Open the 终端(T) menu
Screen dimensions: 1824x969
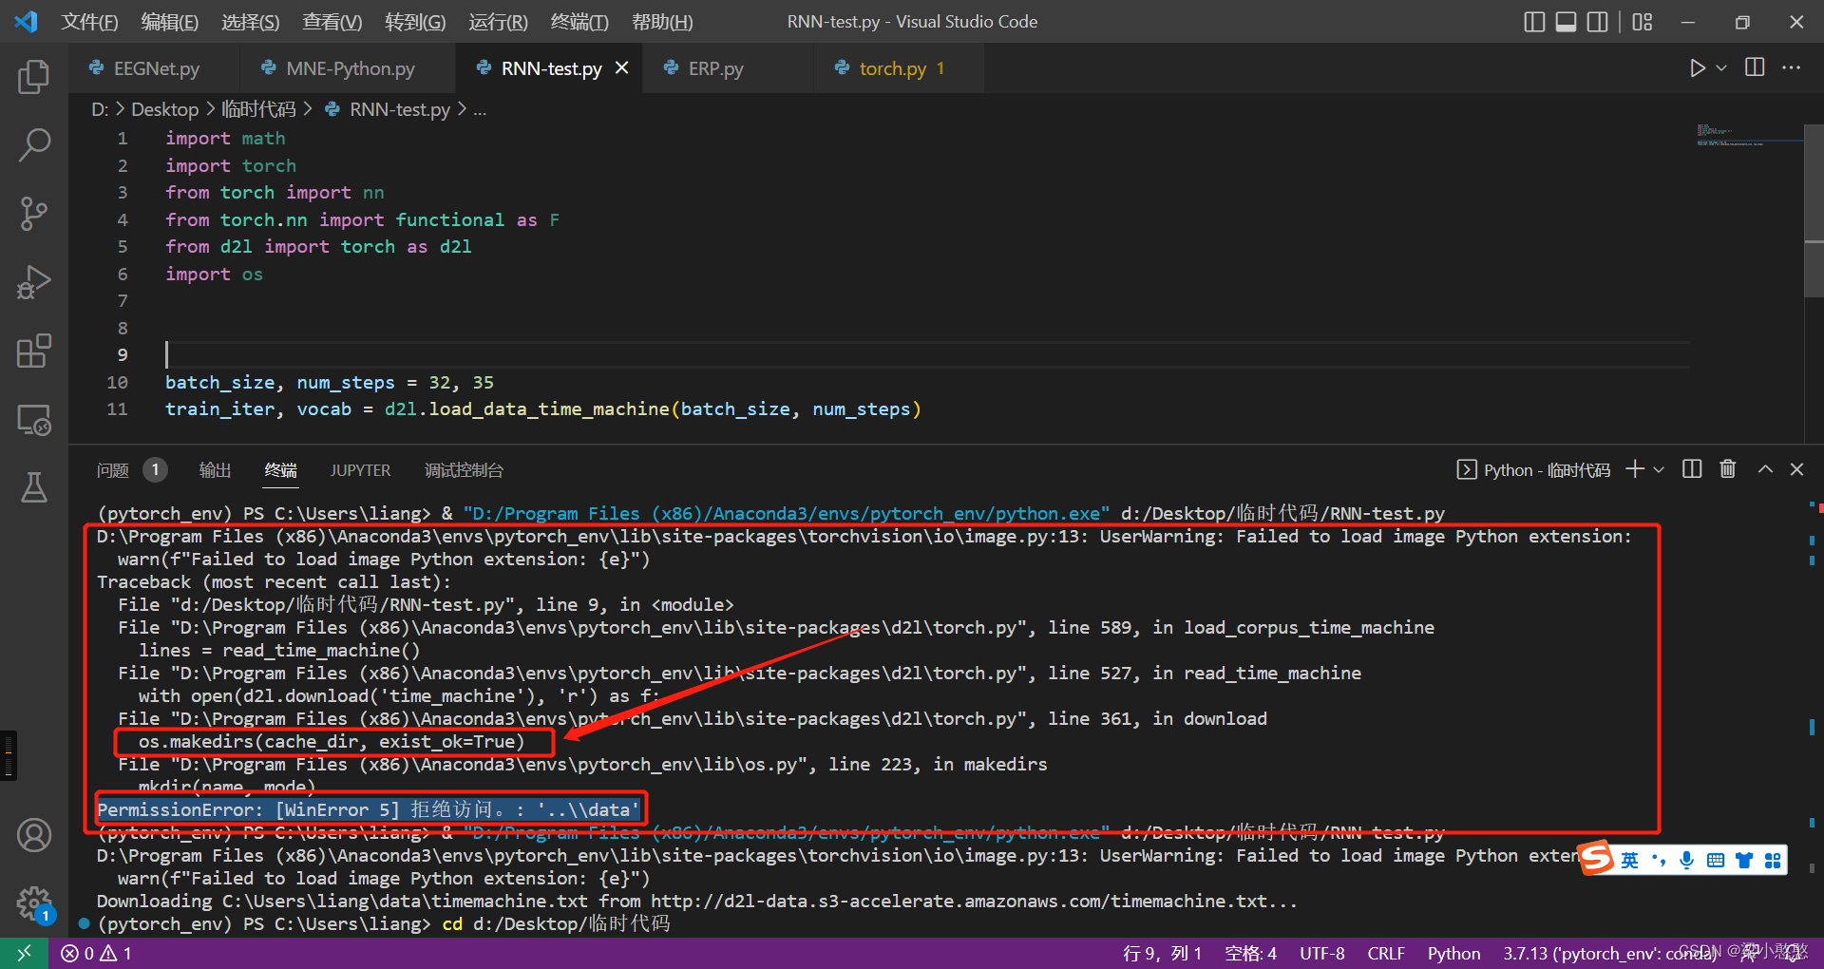[x=579, y=22]
